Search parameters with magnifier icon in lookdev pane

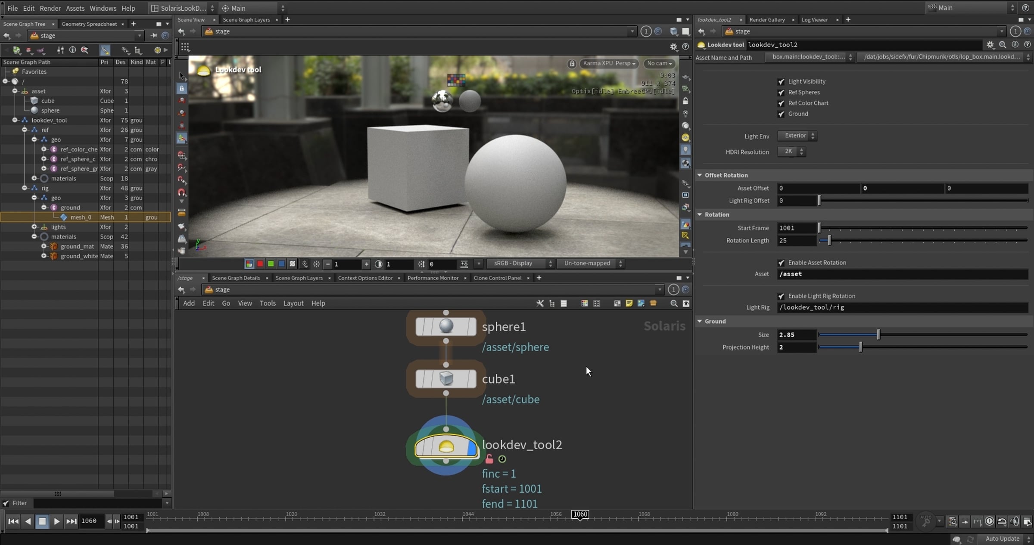[1003, 45]
